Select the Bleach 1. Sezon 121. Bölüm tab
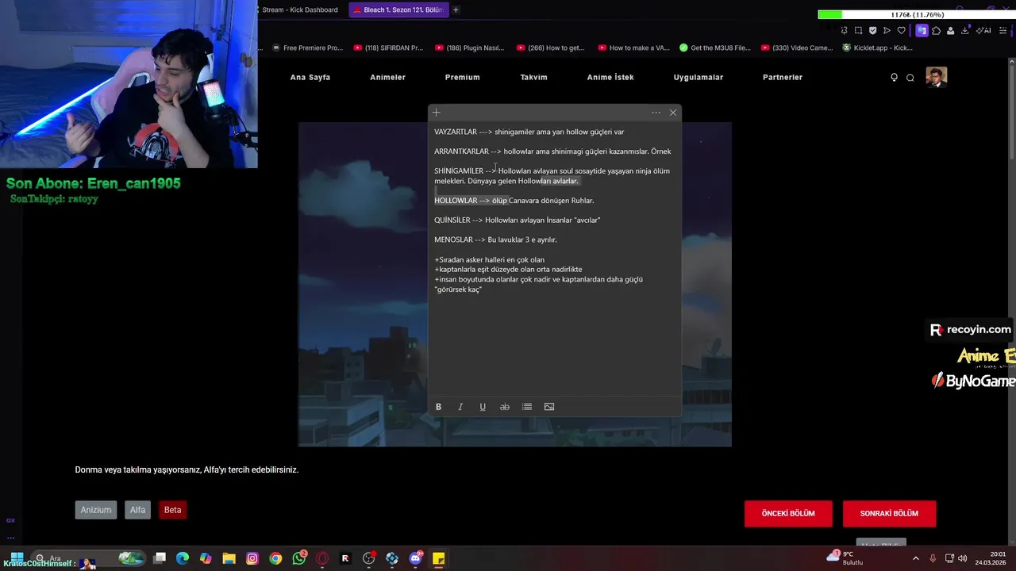 398,10
